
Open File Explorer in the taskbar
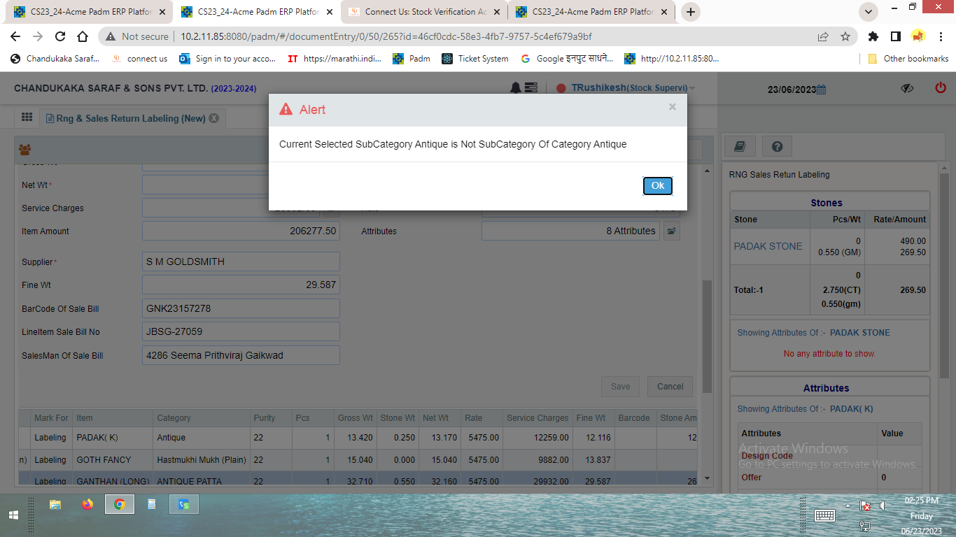click(55, 504)
